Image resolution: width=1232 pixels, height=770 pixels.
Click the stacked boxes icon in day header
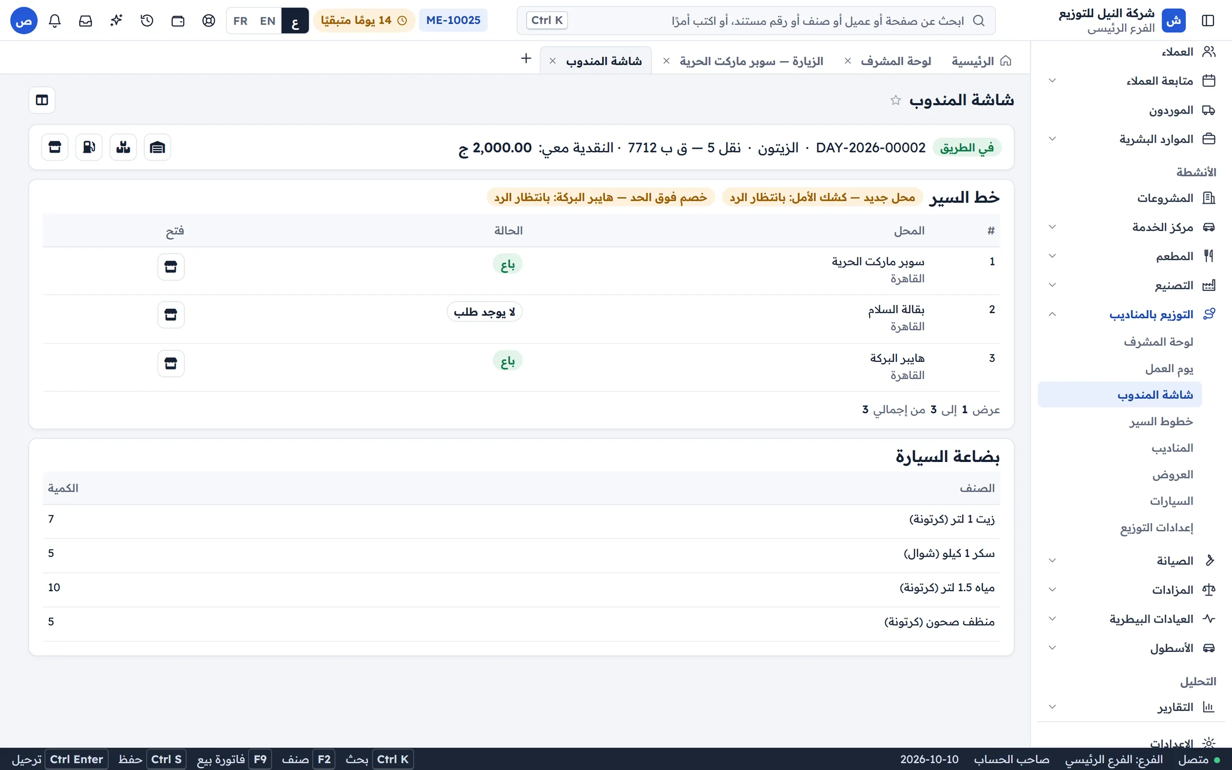[x=123, y=148]
